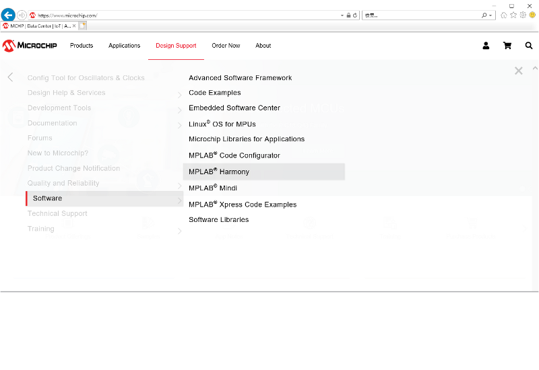Open MPLAB Harmony link
The width and height of the screenshot is (539, 370).
click(219, 172)
